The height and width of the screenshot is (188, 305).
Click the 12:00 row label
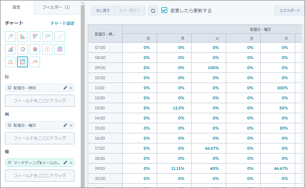100,98
